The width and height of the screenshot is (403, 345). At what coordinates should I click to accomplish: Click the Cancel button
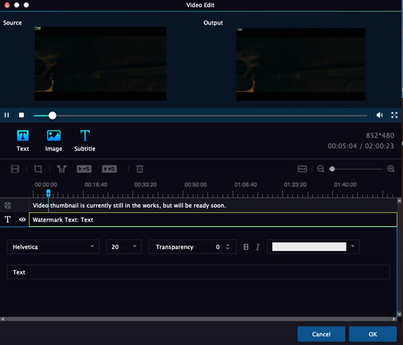(x=321, y=334)
